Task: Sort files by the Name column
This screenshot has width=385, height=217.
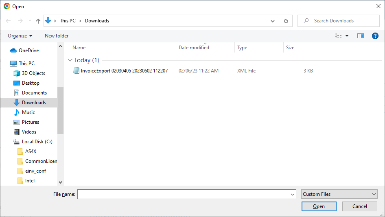Action: click(x=79, y=48)
